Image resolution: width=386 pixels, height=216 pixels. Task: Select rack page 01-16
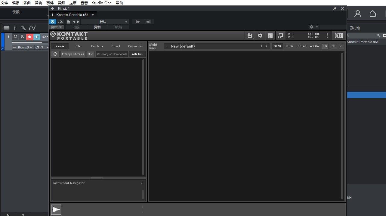(277, 46)
